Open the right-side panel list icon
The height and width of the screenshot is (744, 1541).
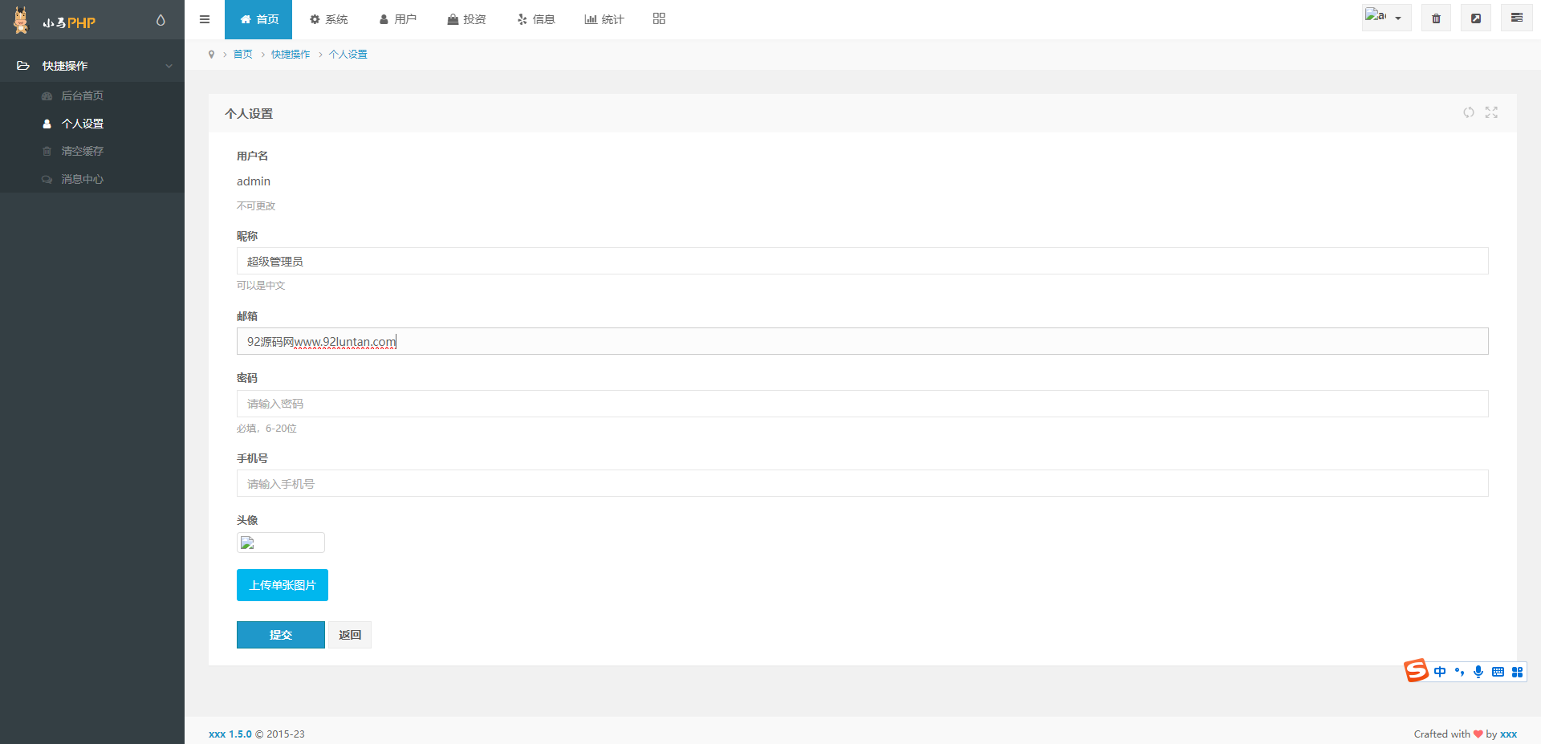click(1516, 18)
